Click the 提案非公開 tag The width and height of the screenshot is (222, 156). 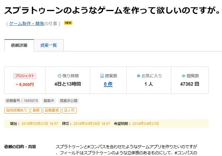tap(69, 101)
